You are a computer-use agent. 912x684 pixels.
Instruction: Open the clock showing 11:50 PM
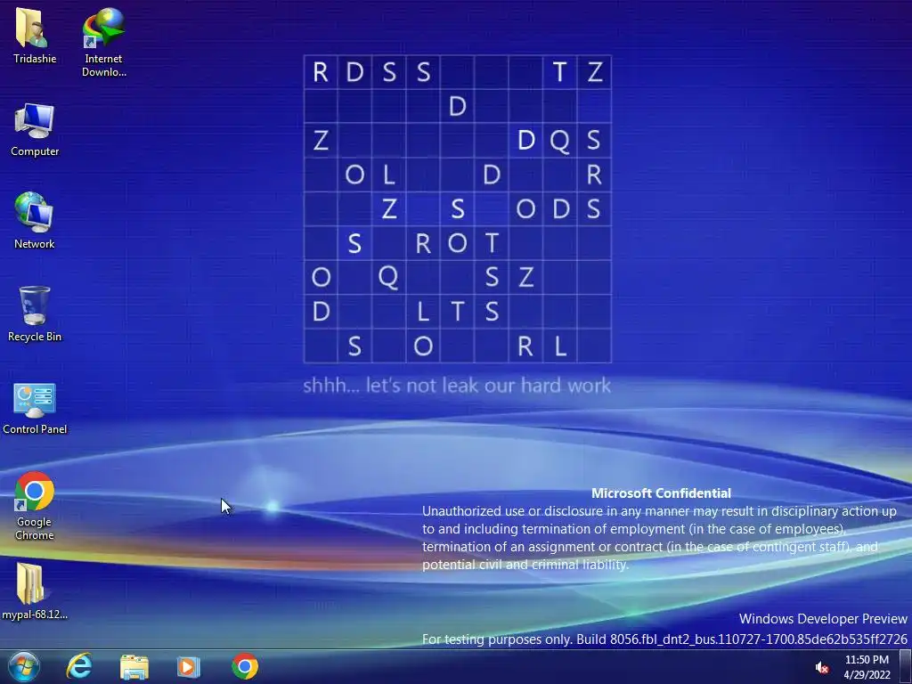867,667
